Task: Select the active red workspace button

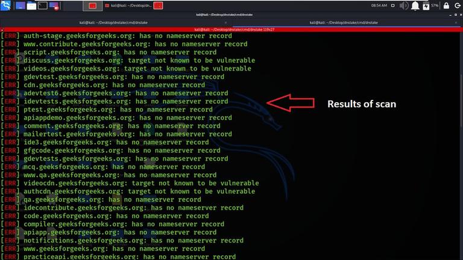Action: 93,5
